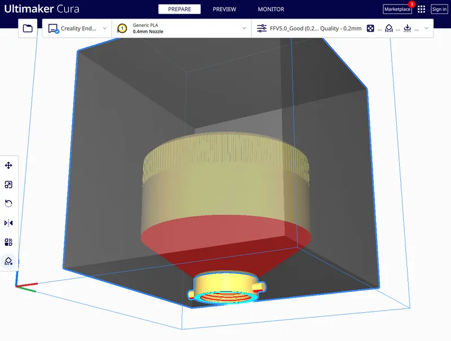Image resolution: width=451 pixels, height=341 pixels.
Task: Click the Quality - 0.2mm text
Action: (x=341, y=29)
